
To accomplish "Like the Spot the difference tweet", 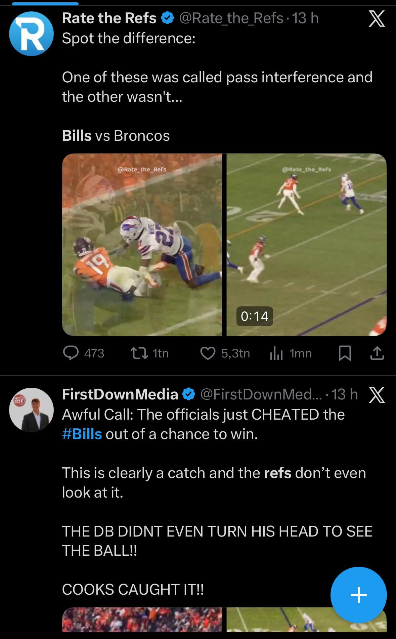I will [x=208, y=353].
